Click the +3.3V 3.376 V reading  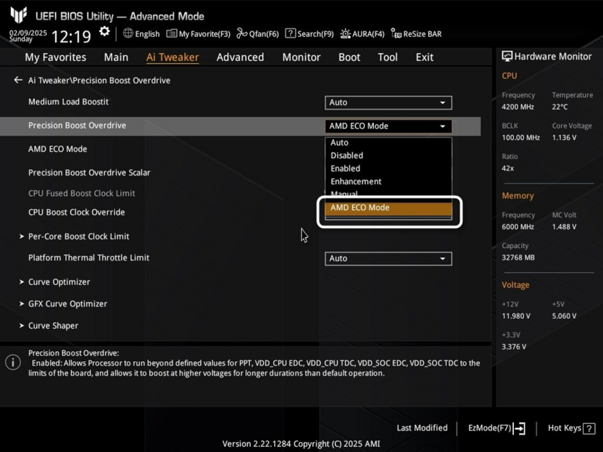[x=514, y=347]
